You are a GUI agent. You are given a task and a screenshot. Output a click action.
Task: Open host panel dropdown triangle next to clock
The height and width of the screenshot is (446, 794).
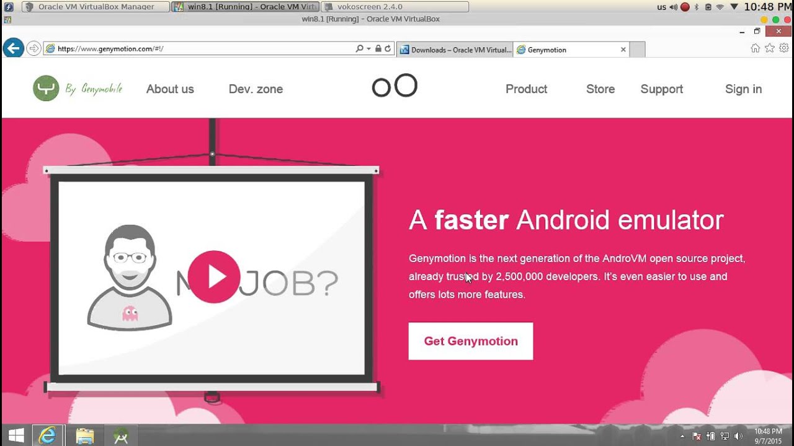point(734,7)
